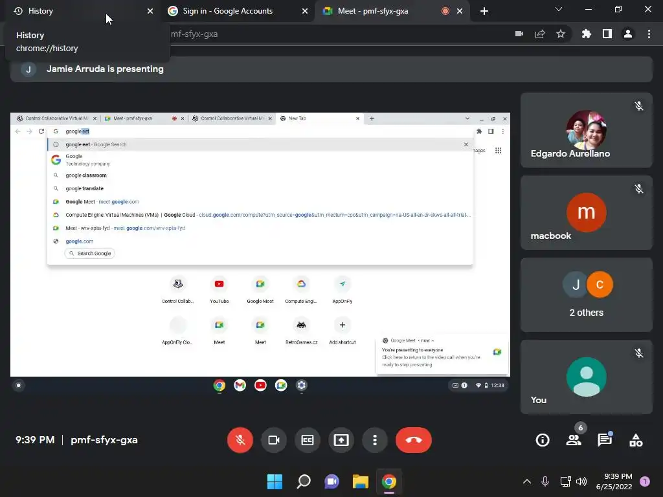Select the You participant tile

(587, 377)
